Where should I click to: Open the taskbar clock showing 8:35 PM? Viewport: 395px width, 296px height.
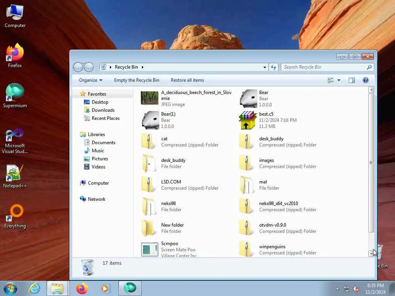[375, 288]
